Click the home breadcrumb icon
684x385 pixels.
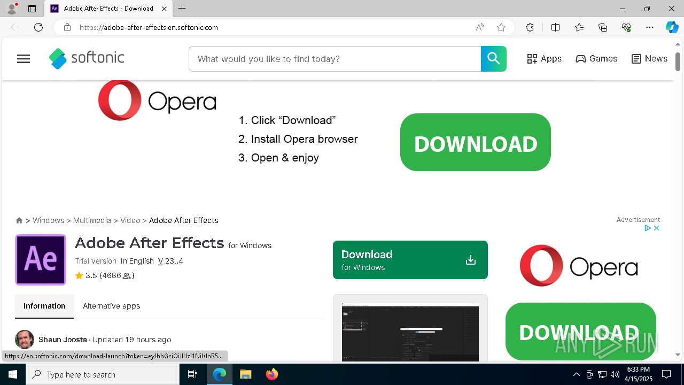(19, 220)
